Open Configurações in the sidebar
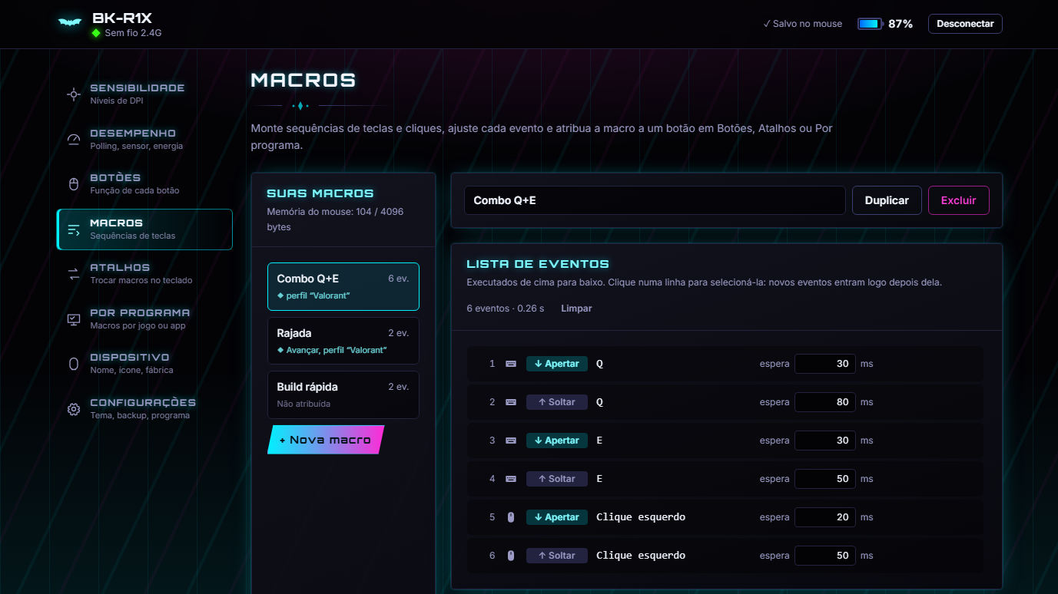Image resolution: width=1058 pixels, height=594 pixels. click(x=144, y=408)
